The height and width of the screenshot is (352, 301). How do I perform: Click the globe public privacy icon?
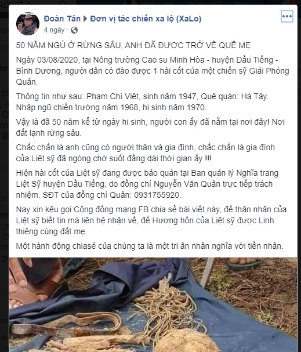pyautogui.click(x=74, y=30)
